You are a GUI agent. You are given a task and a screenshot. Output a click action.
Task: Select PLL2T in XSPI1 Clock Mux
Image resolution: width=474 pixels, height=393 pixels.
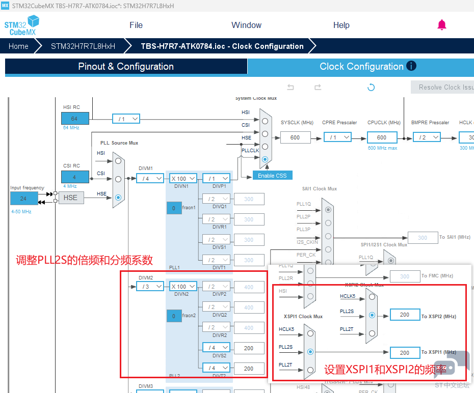[310, 370]
